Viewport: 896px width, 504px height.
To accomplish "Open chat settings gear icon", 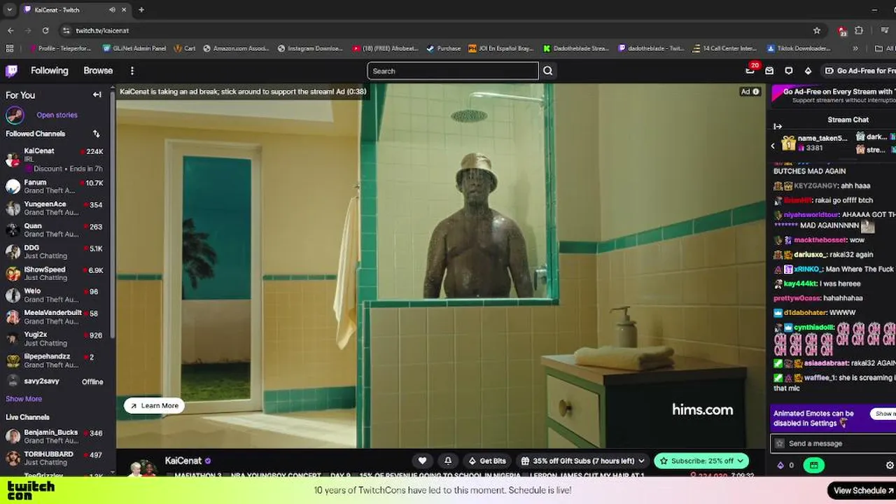I will click(890, 465).
